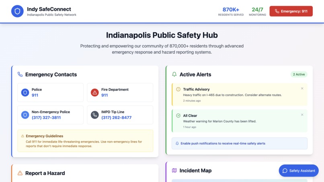Click the 2 Active badge
324x182 pixels.
[x=299, y=74]
